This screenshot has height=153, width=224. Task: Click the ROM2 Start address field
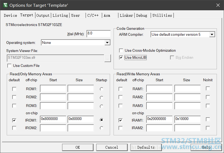53,97
